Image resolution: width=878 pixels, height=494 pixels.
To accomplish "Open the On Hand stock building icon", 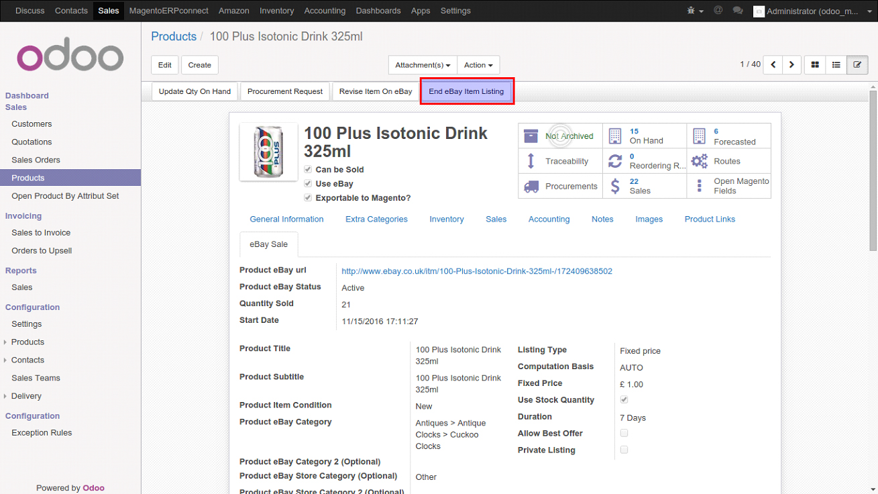I will (x=615, y=136).
